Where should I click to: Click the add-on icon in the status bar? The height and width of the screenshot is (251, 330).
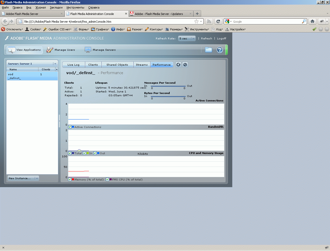click(327, 248)
